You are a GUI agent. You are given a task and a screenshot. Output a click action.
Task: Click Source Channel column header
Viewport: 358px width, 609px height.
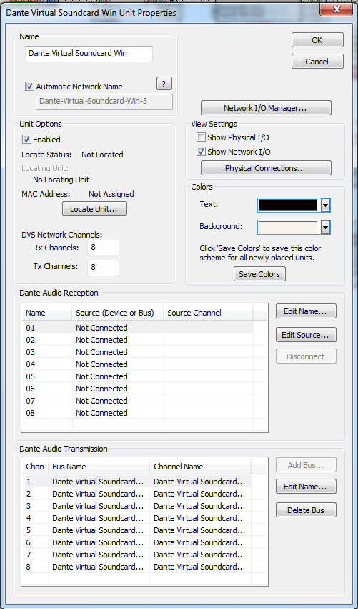[x=208, y=313]
